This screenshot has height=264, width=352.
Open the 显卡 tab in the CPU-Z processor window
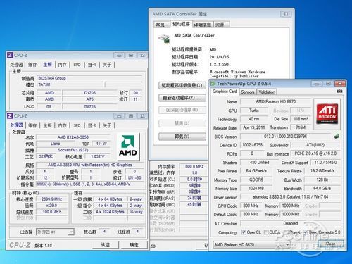point(92,125)
